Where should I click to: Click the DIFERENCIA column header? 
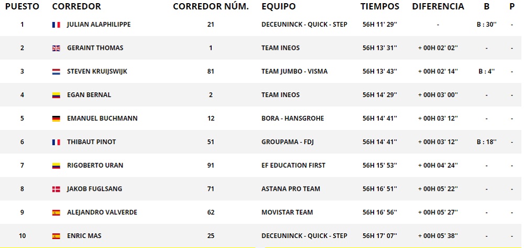click(x=438, y=7)
